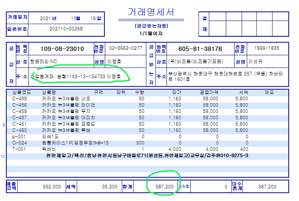Click serial number 202110-00258
The image size is (299, 201).
click(66, 28)
